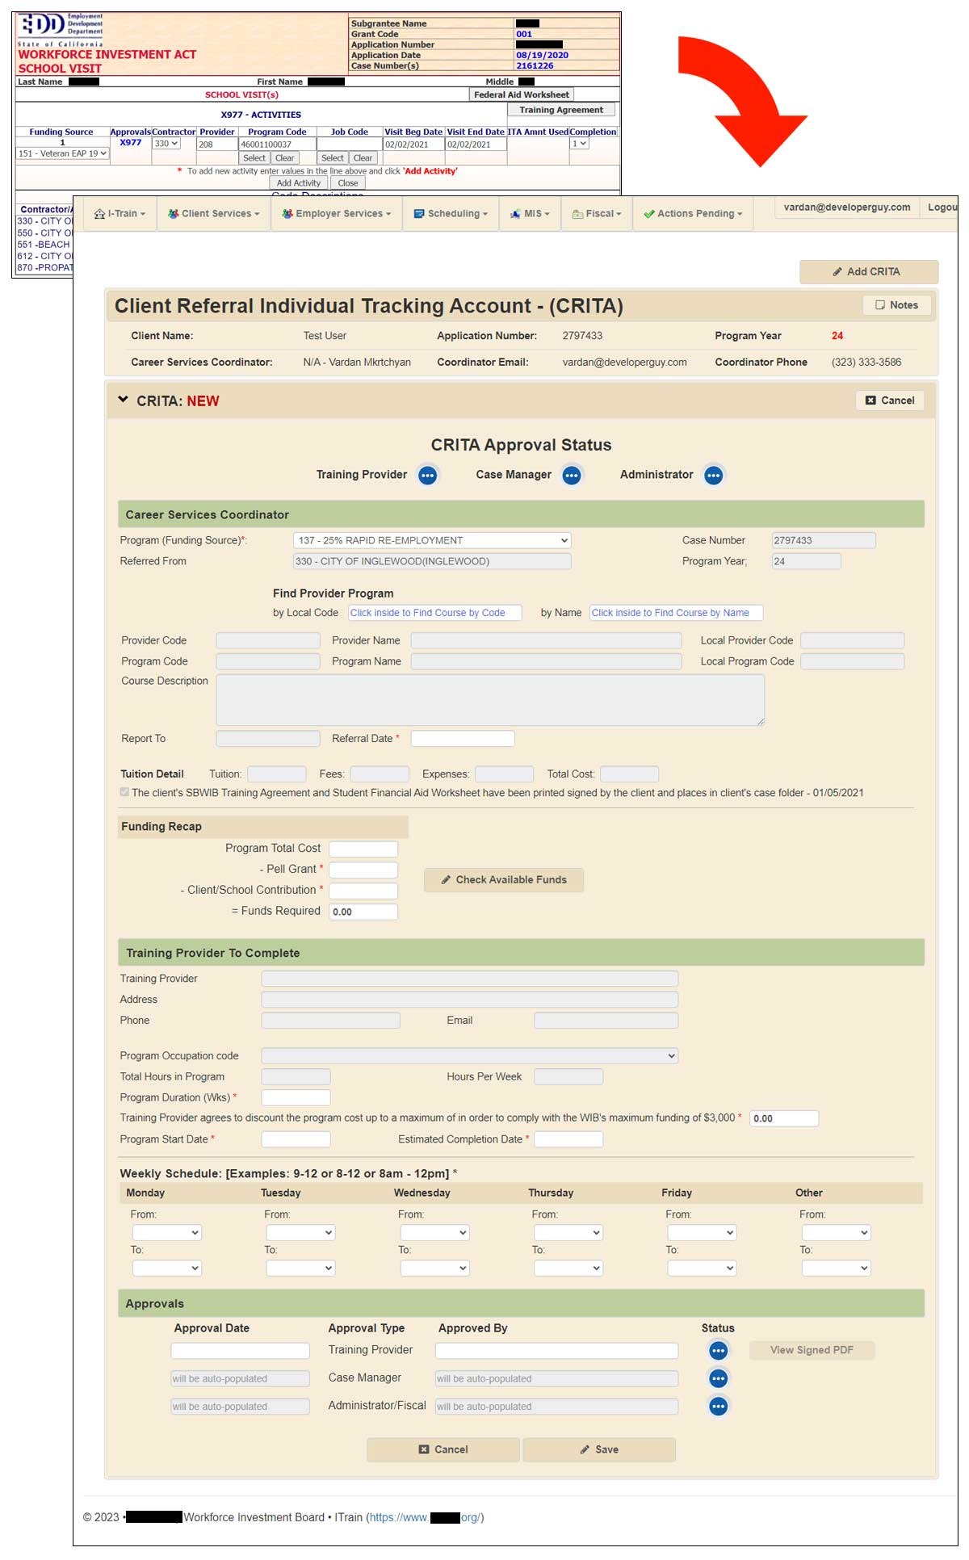Click the Training Provider Approved By field
The width and height of the screenshot is (969, 1560).
coord(556,1350)
